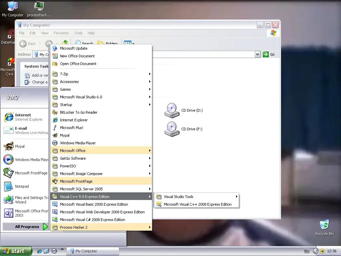Launch Windows Media Player from Quick Launch

pos(54,251)
